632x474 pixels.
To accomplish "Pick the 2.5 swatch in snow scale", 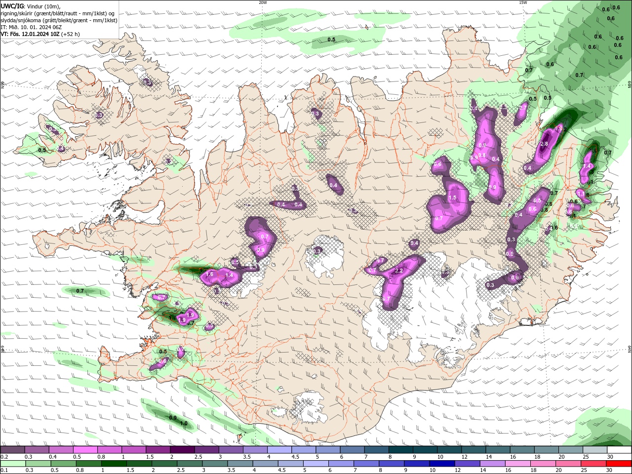I will coord(206,450).
